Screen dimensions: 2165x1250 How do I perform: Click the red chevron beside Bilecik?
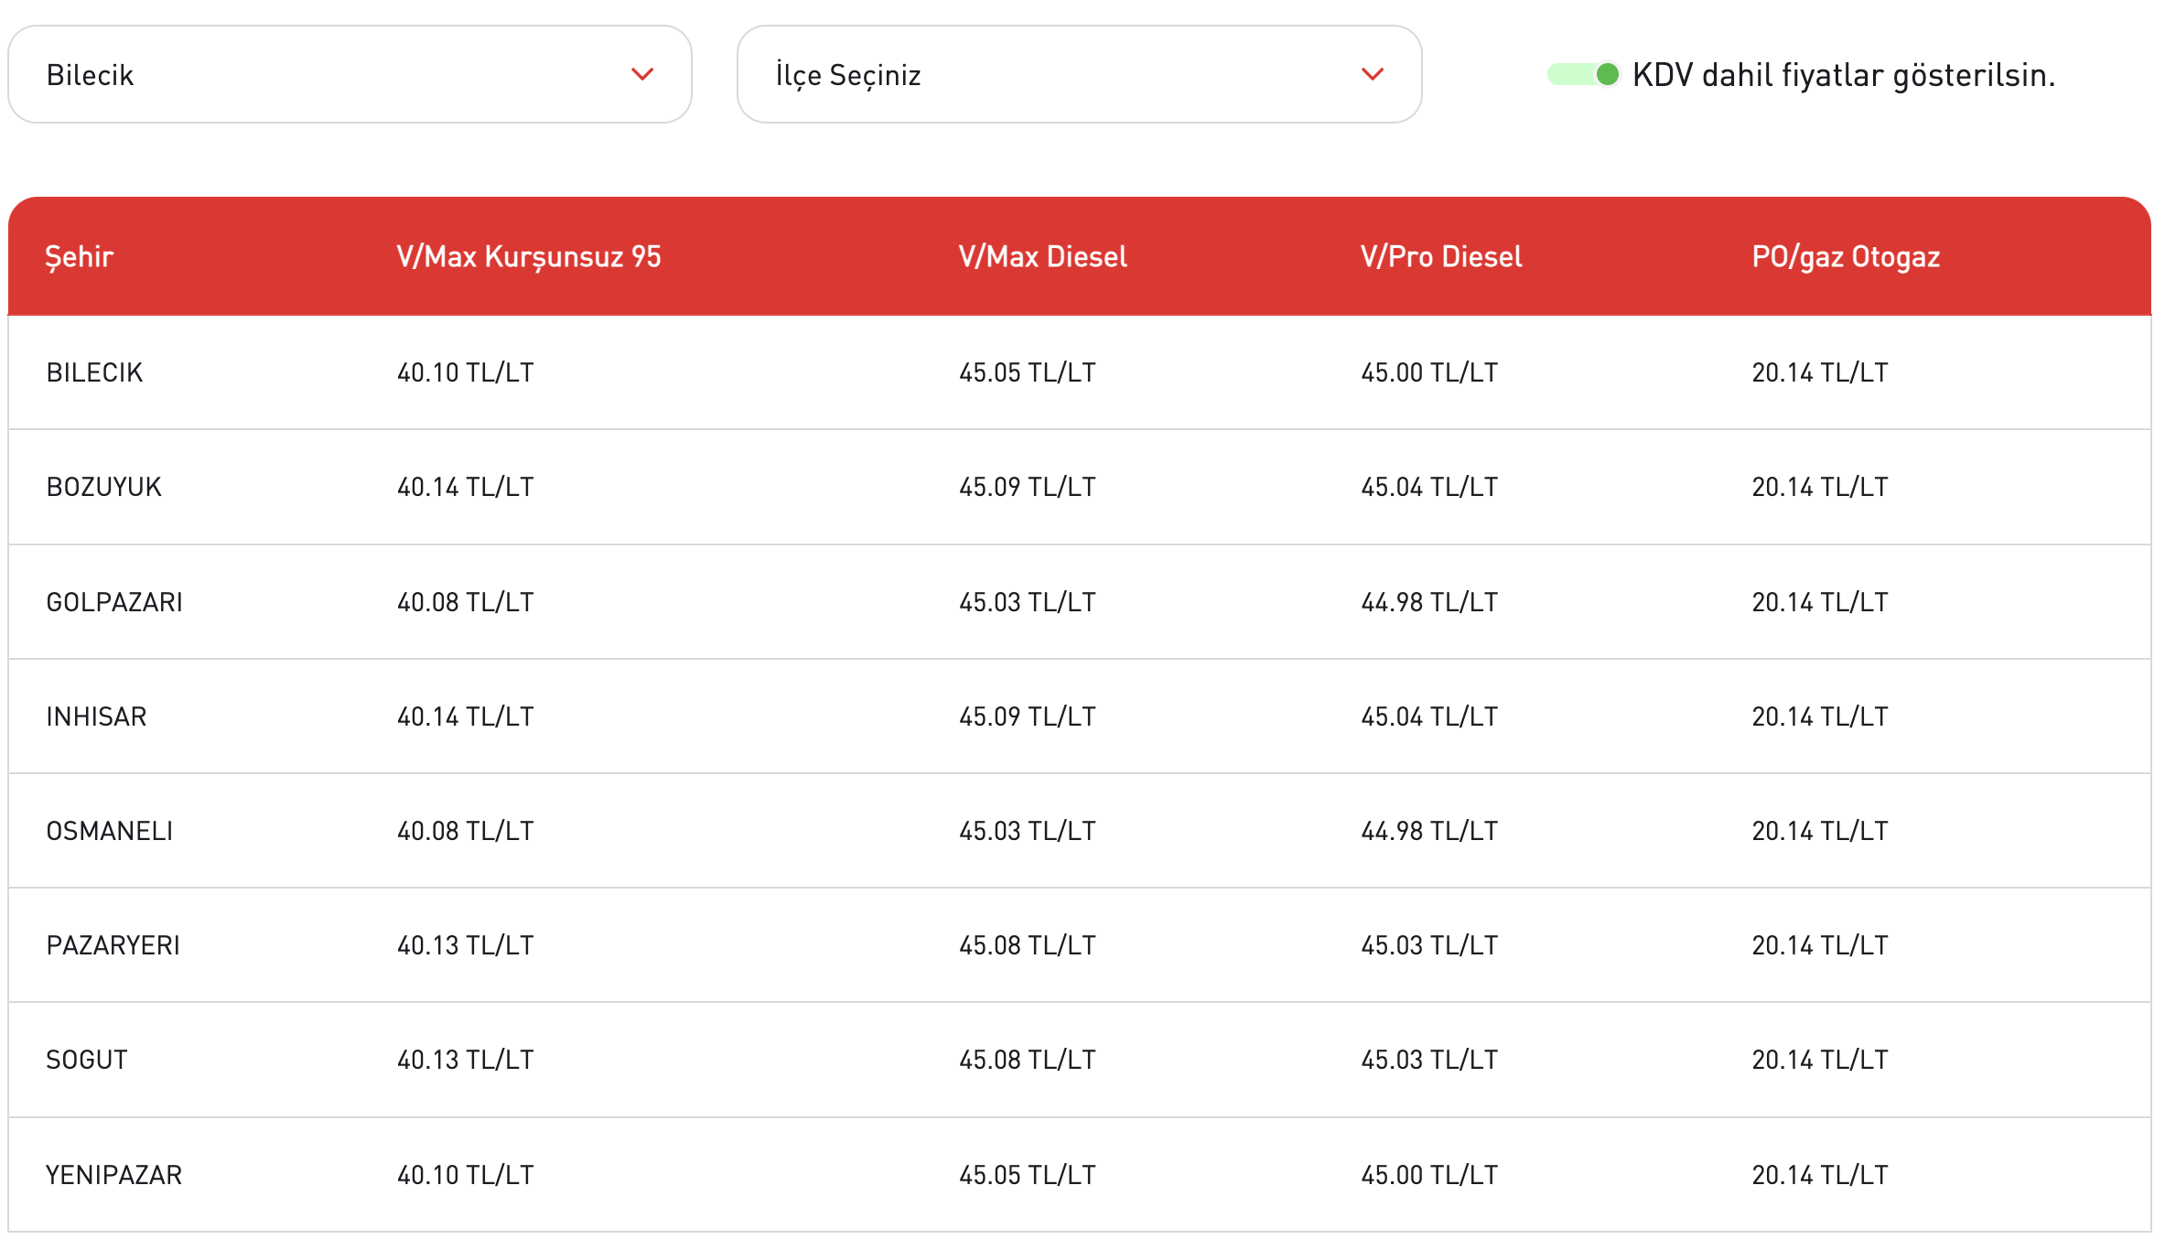pos(642,74)
